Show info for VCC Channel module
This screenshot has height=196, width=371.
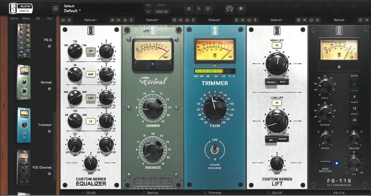tap(49, 174)
